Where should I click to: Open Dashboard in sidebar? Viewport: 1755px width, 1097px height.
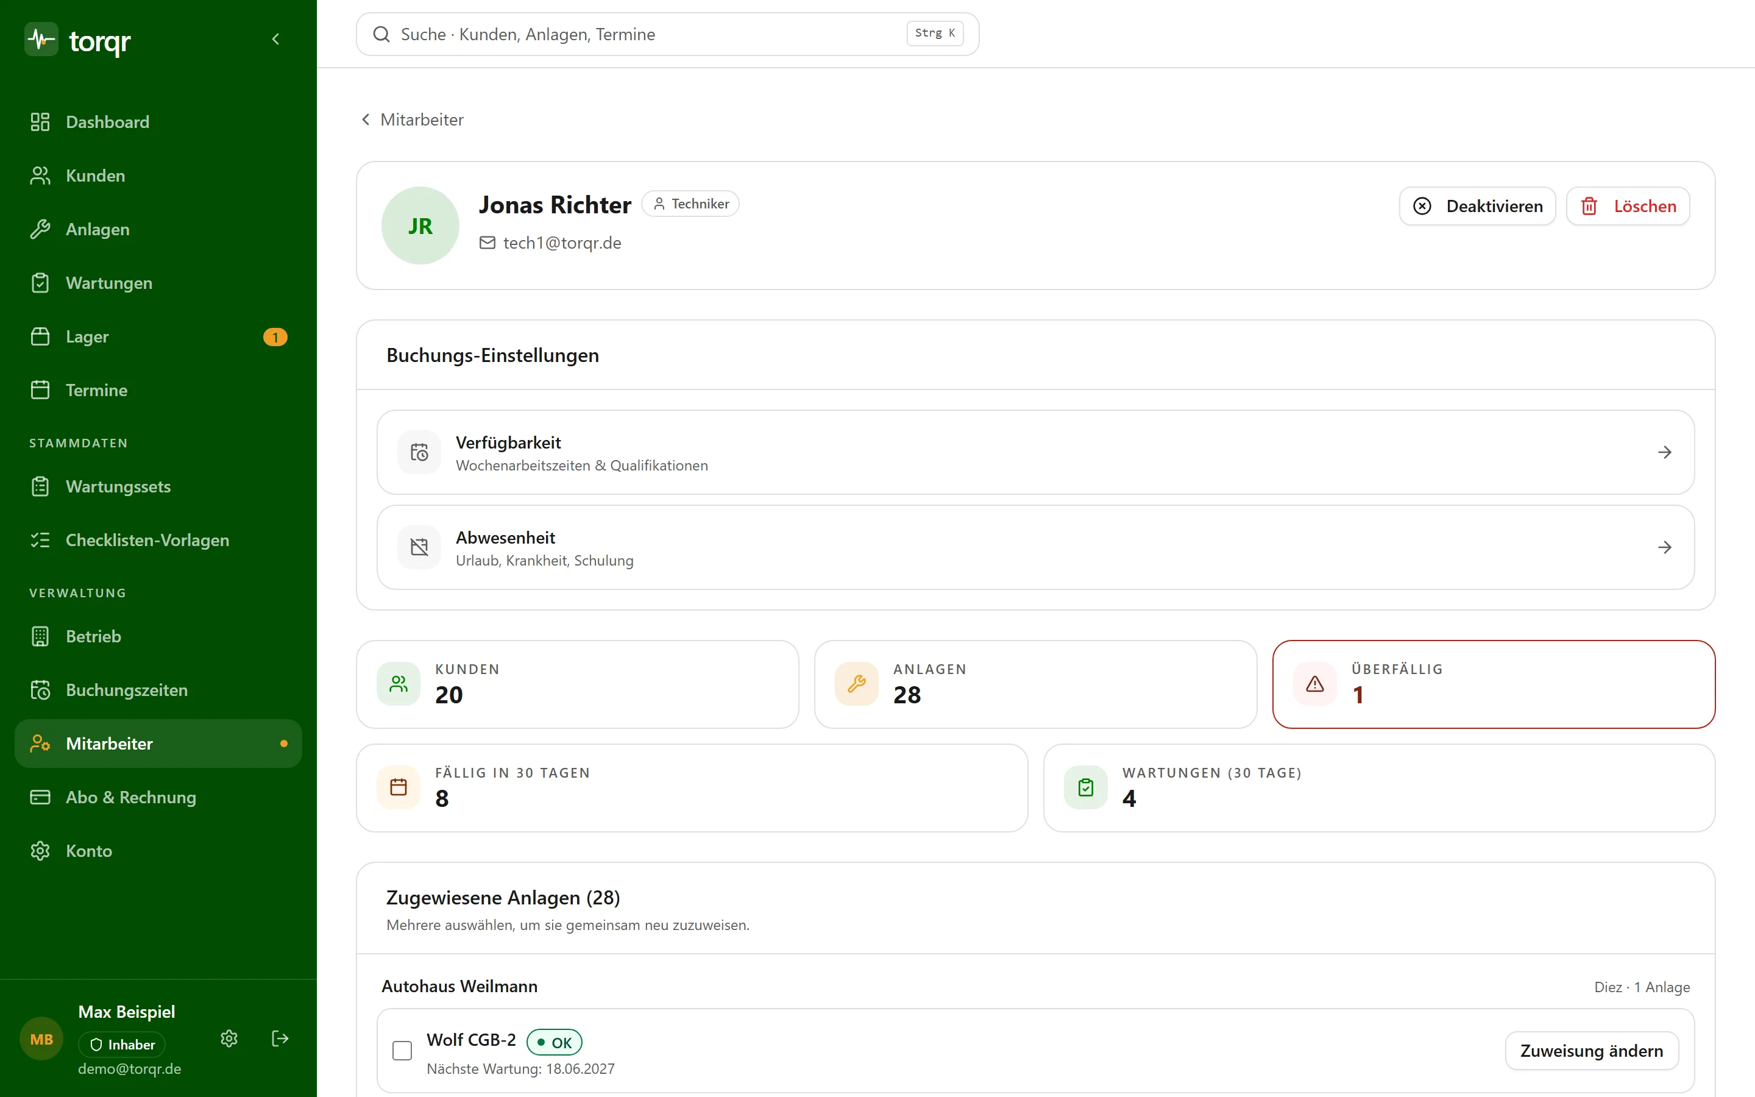pos(158,122)
